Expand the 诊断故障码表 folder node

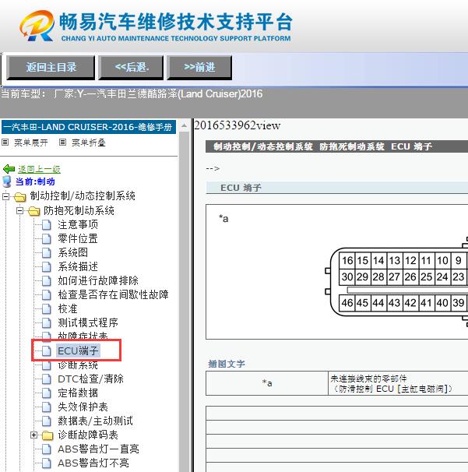pyautogui.click(x=34, y=435)
